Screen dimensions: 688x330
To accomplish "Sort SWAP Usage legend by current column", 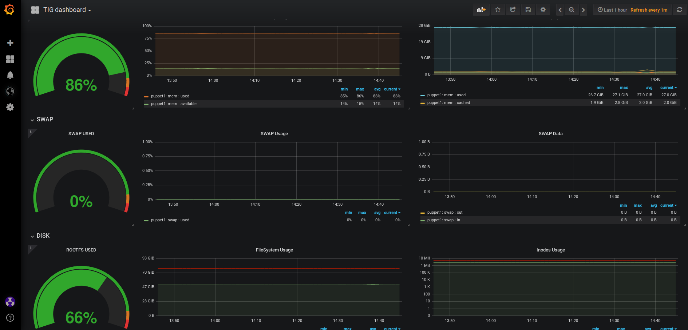I will [392, 213].
